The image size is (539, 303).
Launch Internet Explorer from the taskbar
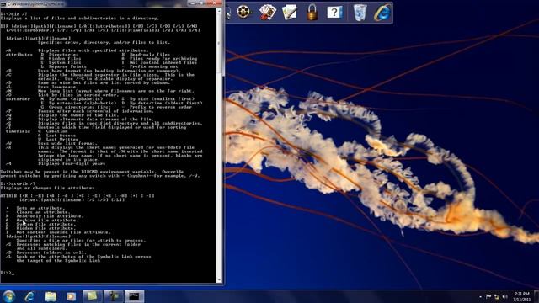[29, 296]
